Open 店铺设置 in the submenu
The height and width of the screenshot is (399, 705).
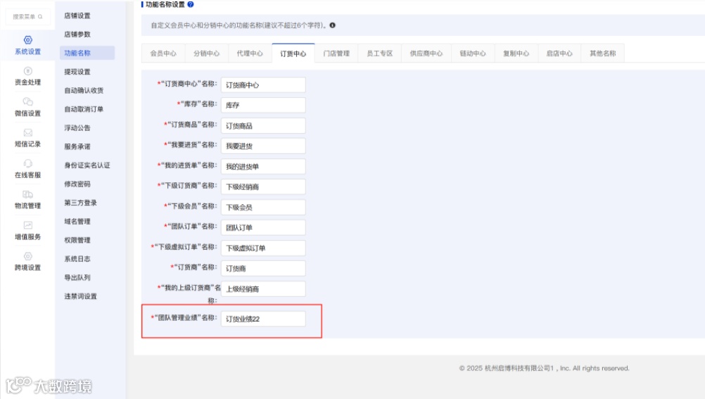pyautogui.click(x=77, y=15)
